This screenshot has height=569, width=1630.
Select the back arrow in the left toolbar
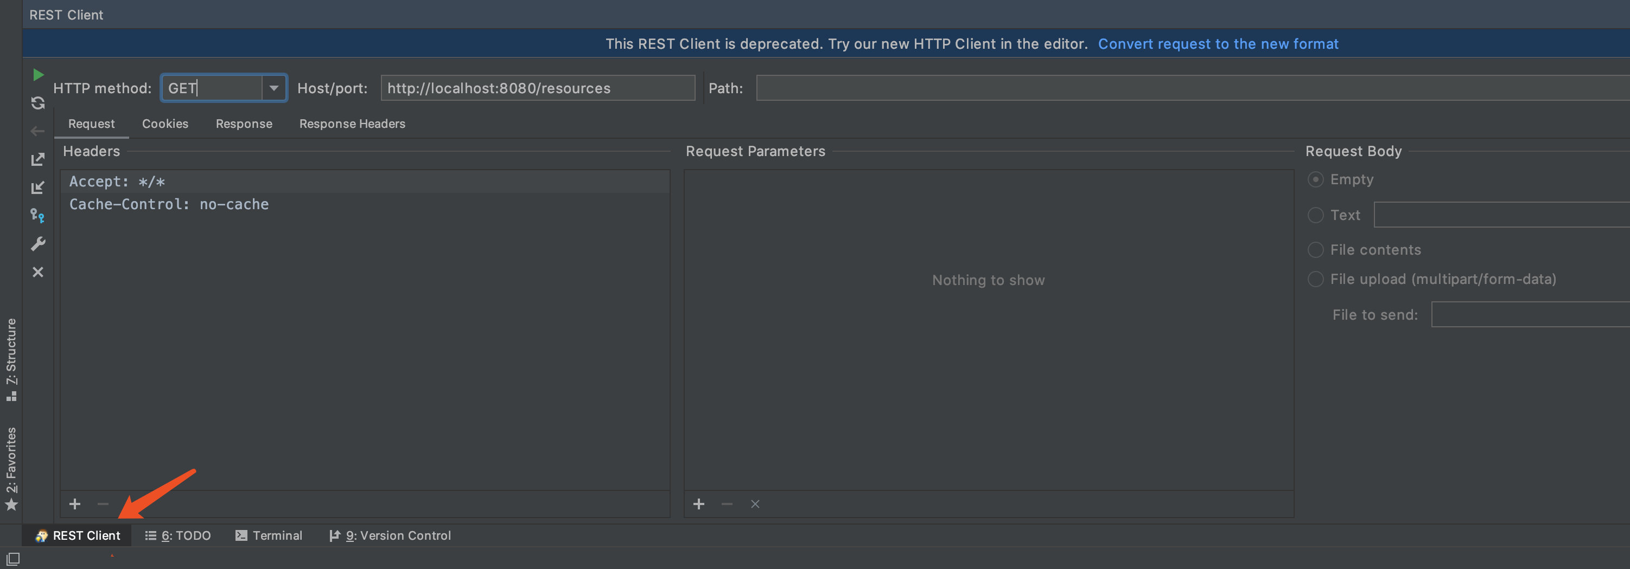tap(38, 131)
